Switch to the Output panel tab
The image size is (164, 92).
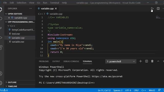pos(56,61)
